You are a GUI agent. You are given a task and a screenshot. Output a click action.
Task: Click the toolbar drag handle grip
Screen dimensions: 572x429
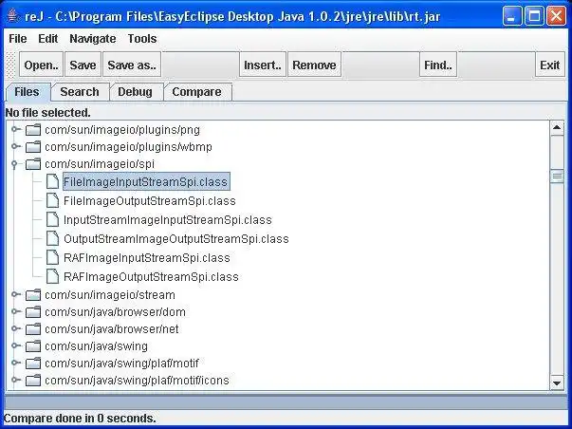tap(11, 65)
